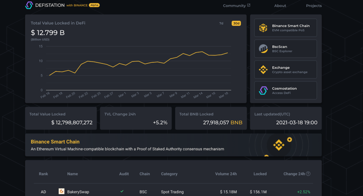Open the Cosmostation Access DeFi card
Screen dimensions: 363x196
pyautogui.click(x=285, y=91)
